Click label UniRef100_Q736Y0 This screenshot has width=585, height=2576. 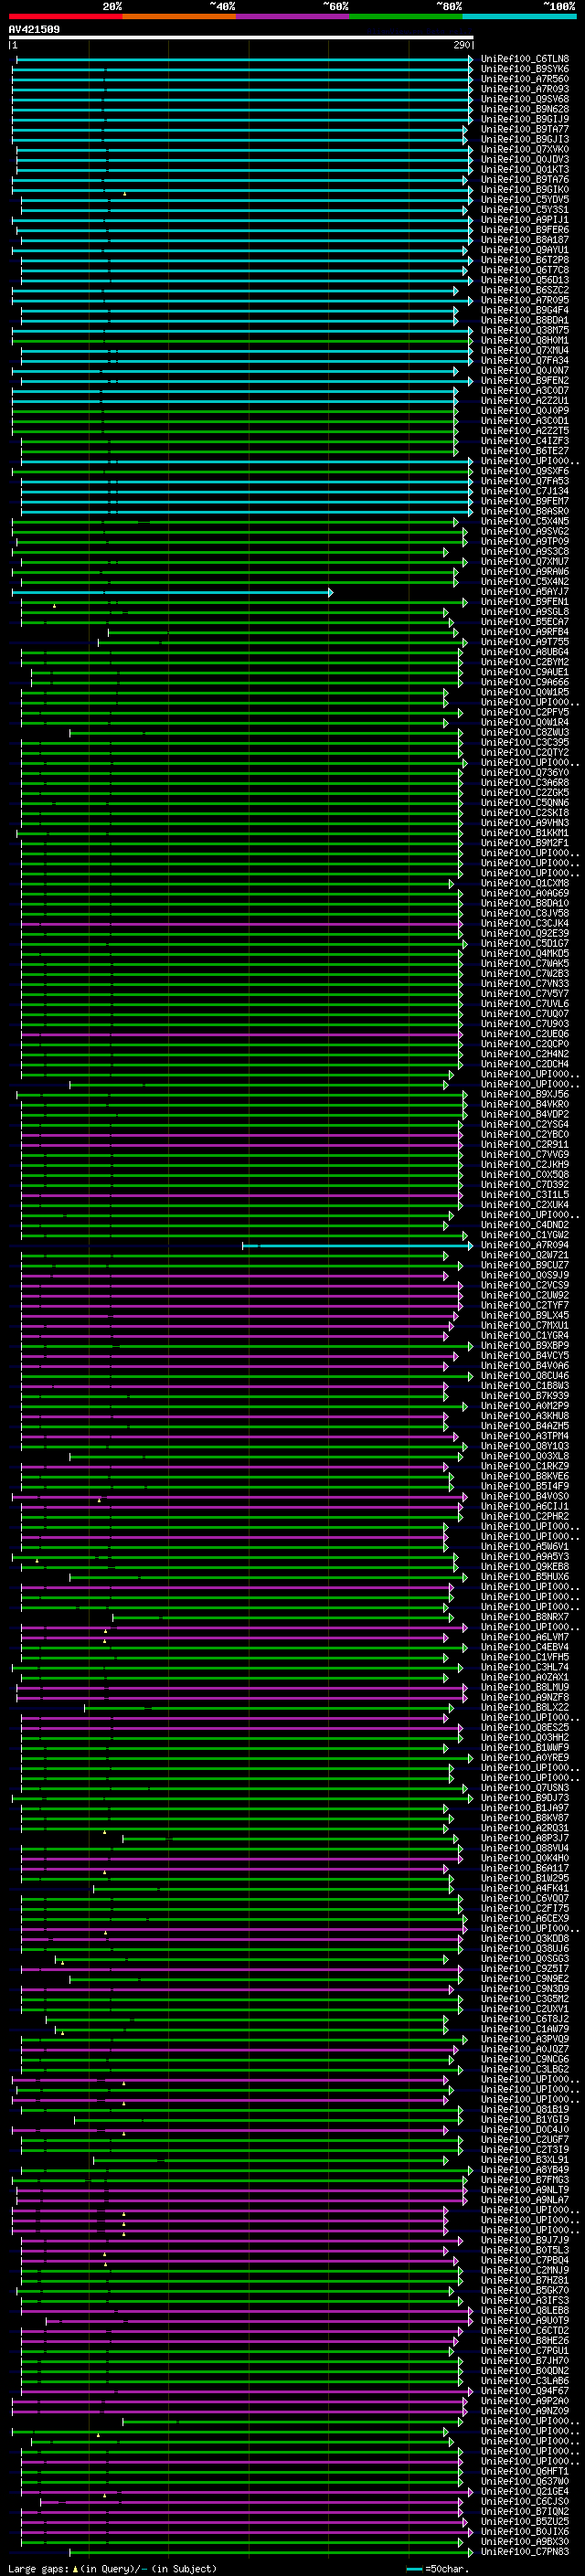524,773
